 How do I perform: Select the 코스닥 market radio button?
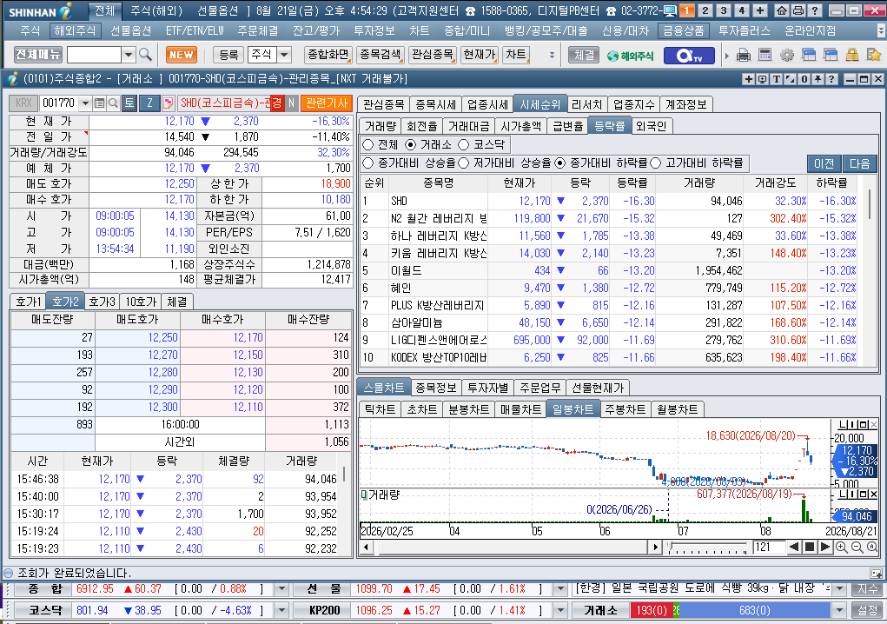click(464, 145)
